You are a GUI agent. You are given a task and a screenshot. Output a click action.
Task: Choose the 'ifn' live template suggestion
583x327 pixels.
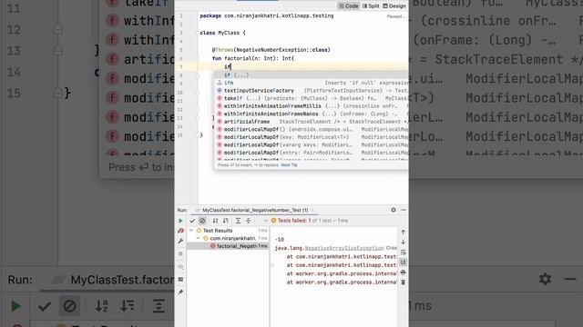pos(311,83)
